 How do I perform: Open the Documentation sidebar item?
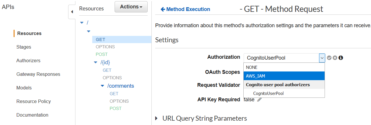[32, 115]
